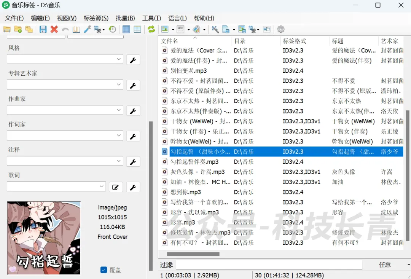Image resolution: width=411 pixels, height=279 pixels.
Task: Click the 艺术家 column header
Action: [390, 41]
